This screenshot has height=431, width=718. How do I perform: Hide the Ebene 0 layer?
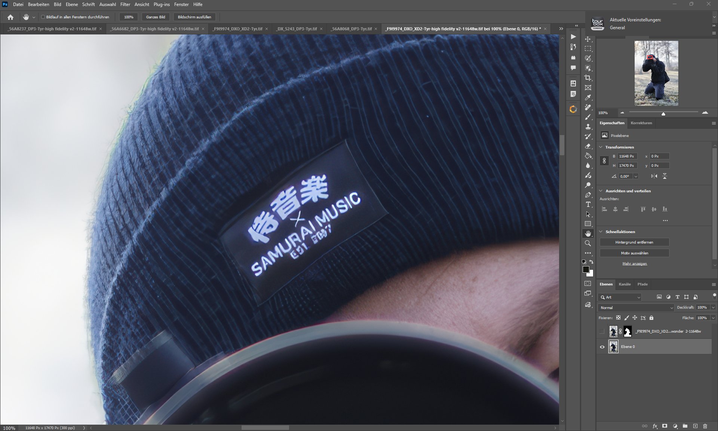(602, 347)
